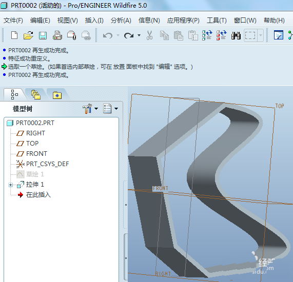Click the extrude icon beside 拉伸 1
293x282 pixels.
21,185
